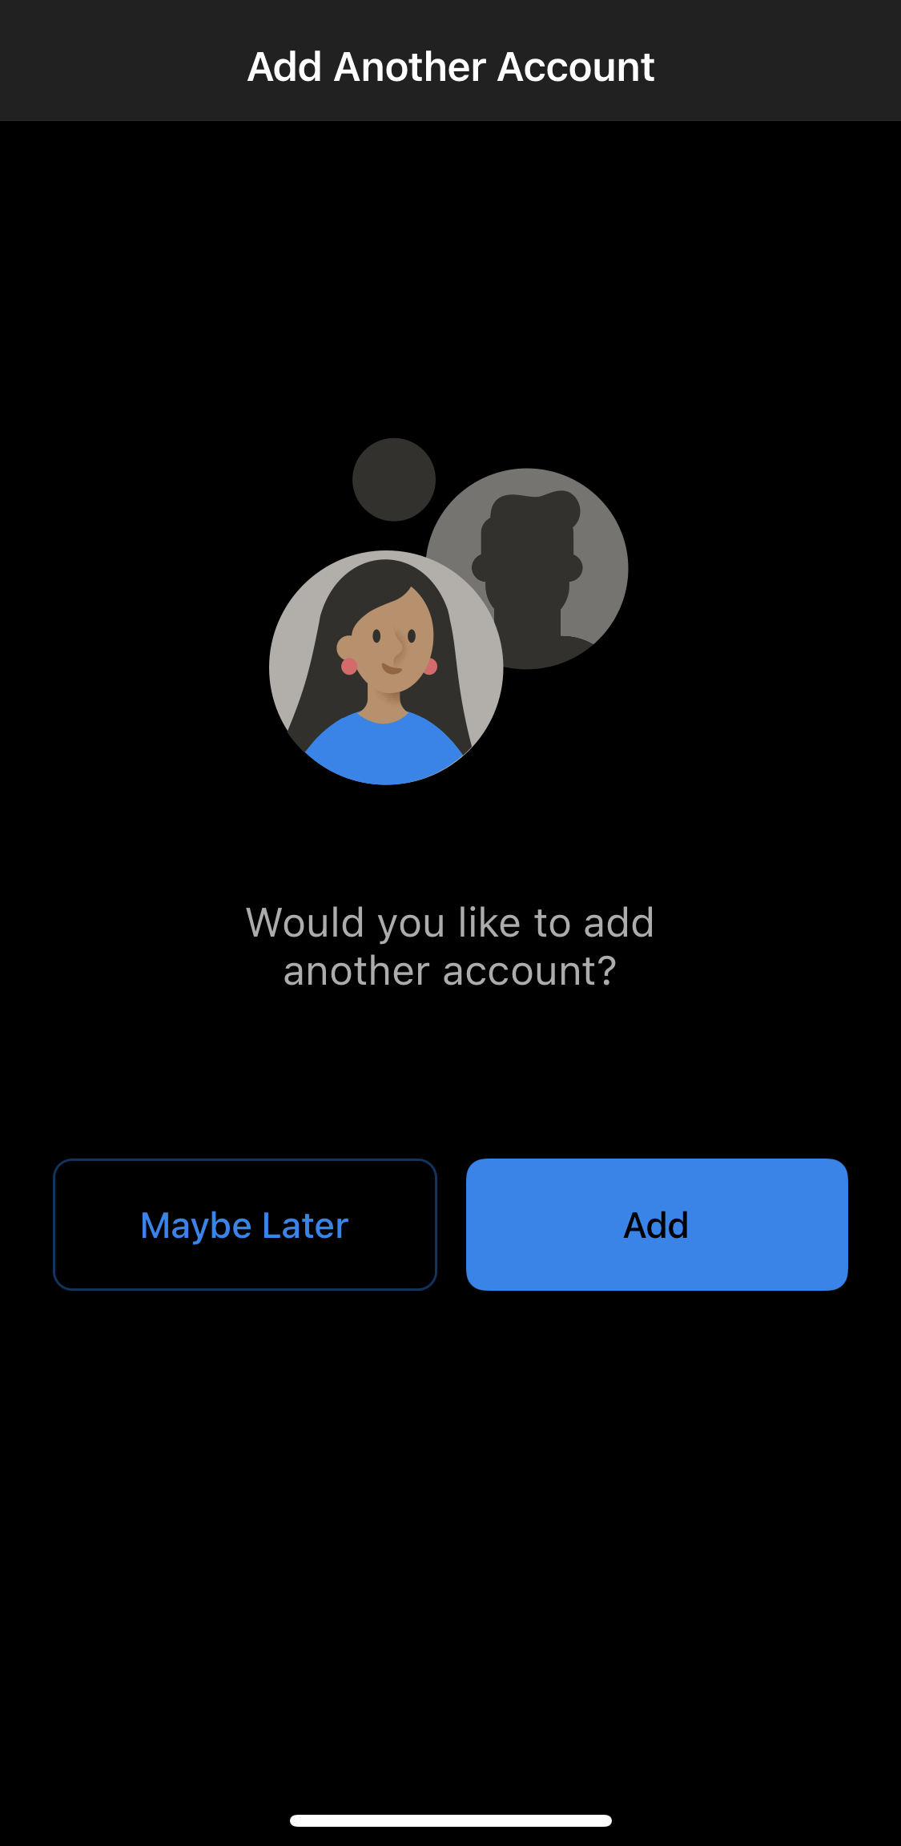
Task: Tap the woman's blue shirt in illustration
Action: click(x=384, y=752)
